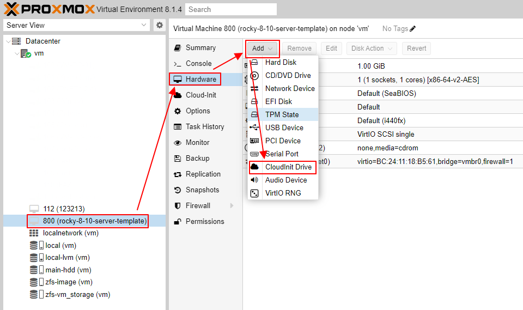Click the pencil icon to edit tags
Screen dimensions: 523x310
pos(412,29)
